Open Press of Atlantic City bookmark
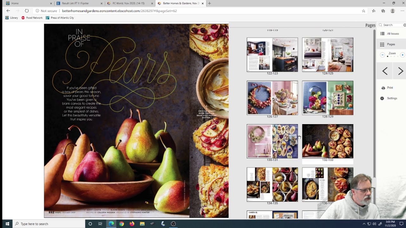The width and height of the screenshot is (406, 228). (x=60, y=18)
